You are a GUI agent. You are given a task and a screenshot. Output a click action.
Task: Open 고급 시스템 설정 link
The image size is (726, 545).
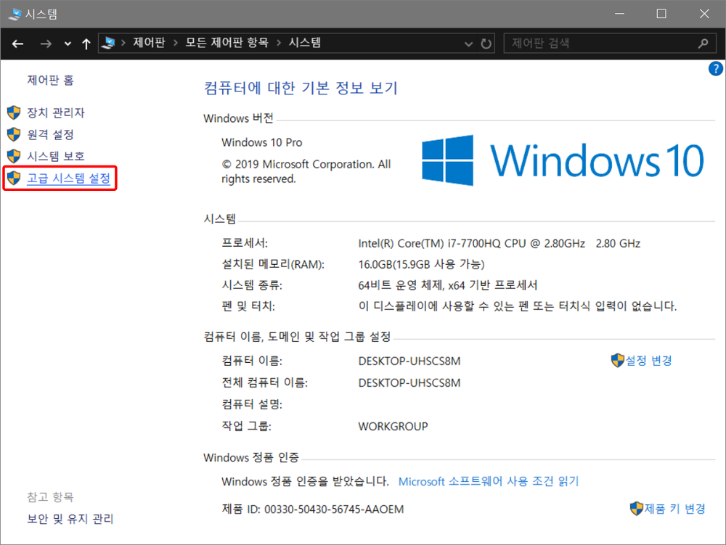68,178
